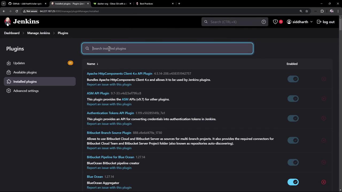Click the Updates download icon in sidebar
The width and height of the screenshot is (342, 192).
[x=9, y=63]
